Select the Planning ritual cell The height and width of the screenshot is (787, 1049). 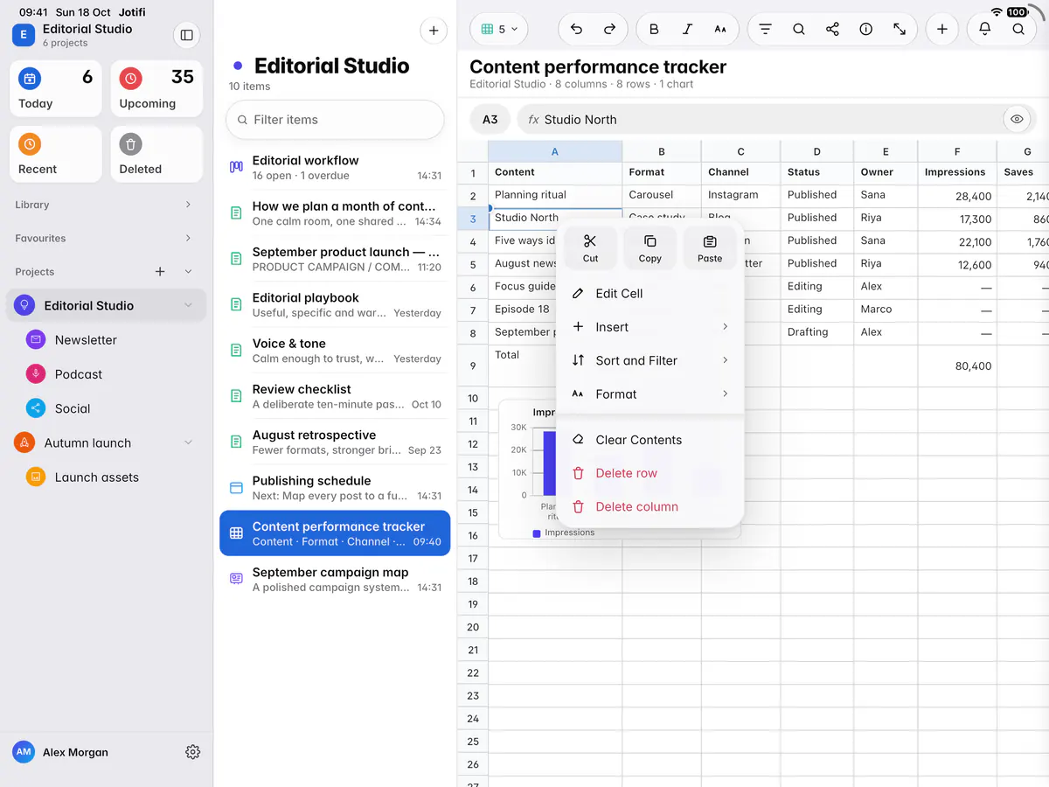coord(555,195)
